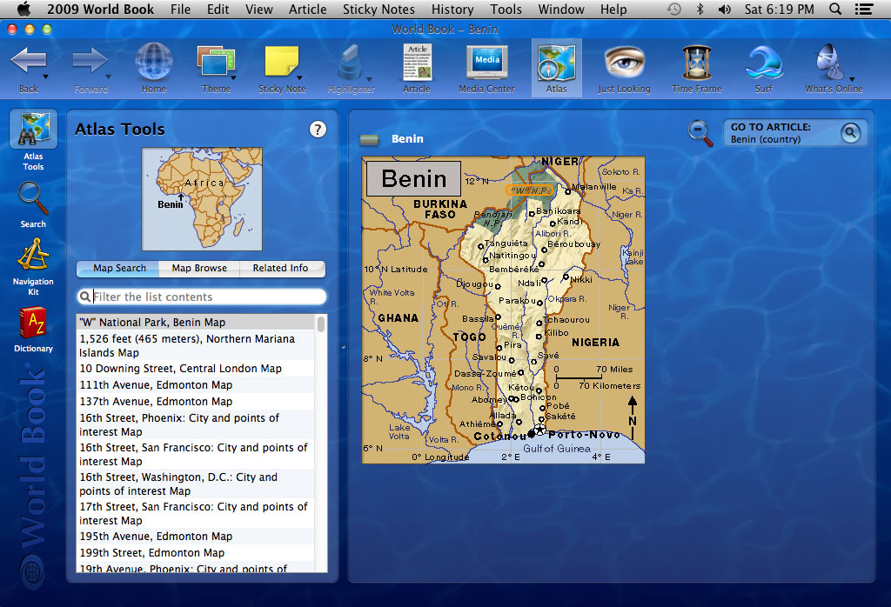Select the Map Search tab
This screenshot has height=607, width=891.
pos(118,268)
